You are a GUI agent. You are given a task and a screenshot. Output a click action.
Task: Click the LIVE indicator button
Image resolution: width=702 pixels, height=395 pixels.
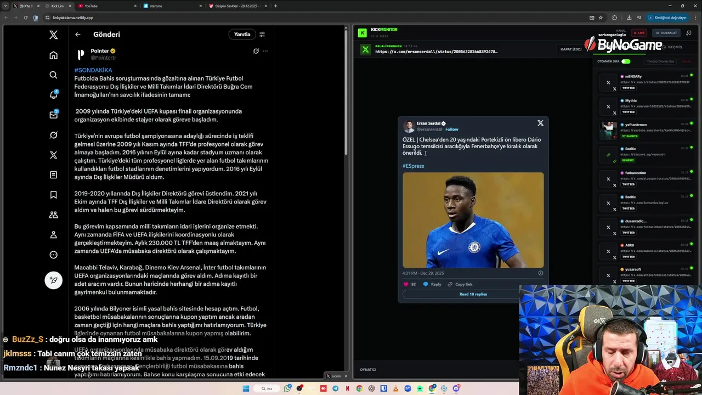639,33
